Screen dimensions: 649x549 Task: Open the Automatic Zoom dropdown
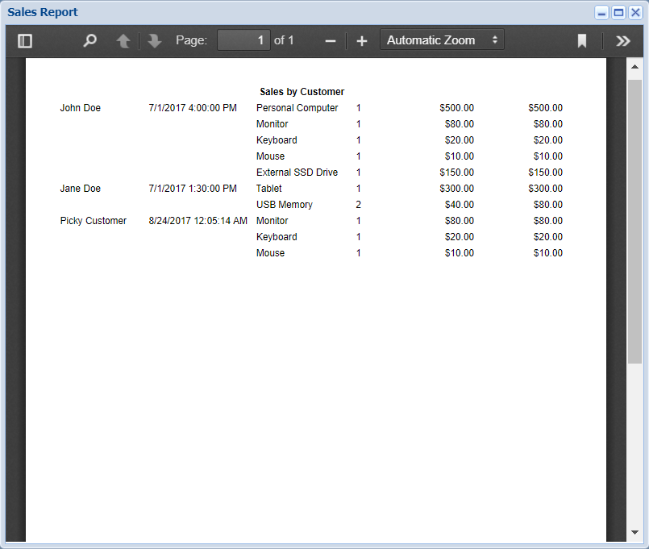442,40
